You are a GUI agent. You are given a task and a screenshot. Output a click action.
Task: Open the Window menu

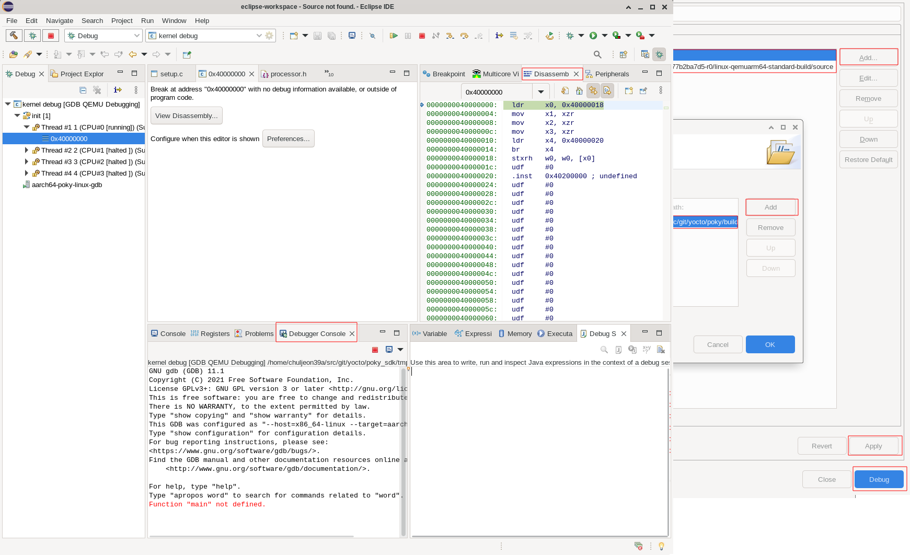(x=174, y=20)
